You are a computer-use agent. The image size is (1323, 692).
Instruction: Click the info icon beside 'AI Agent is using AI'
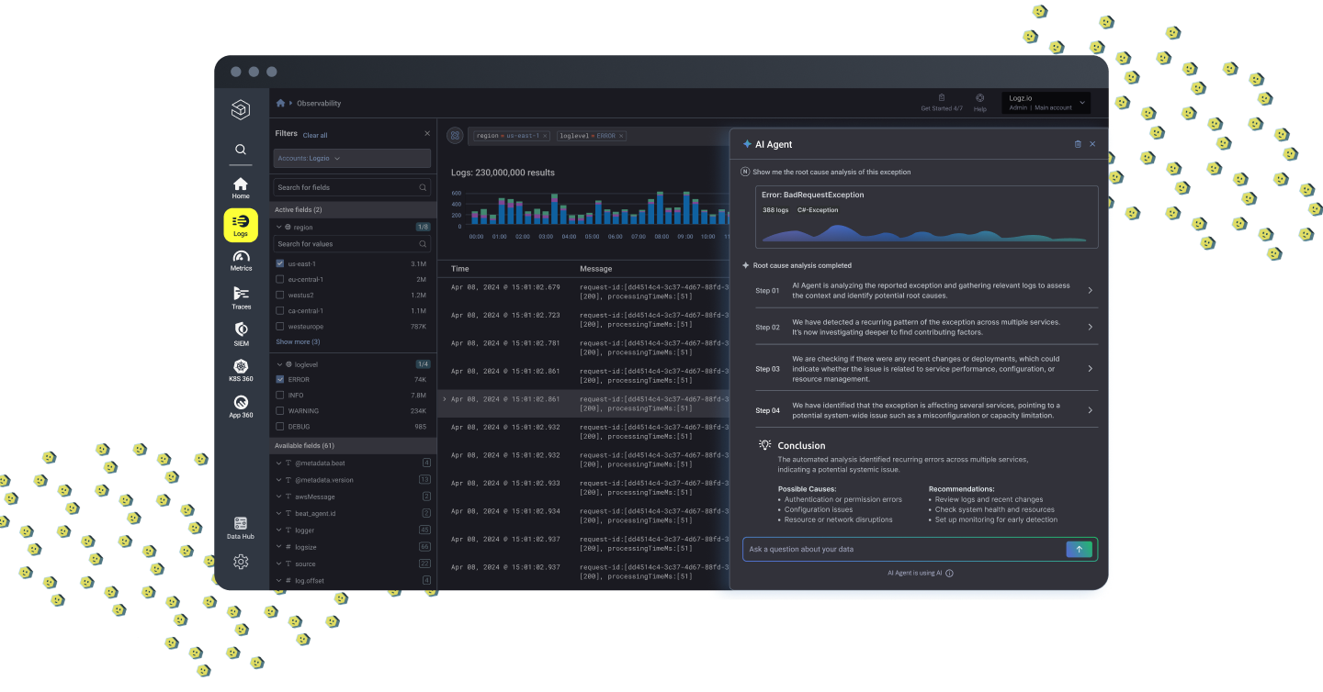(x=949, y=573)
